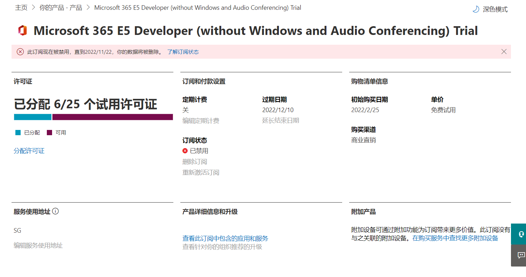526x277 pixels.
Task: Dismiss the red subscription disabled banner
Action: (504, 52)
